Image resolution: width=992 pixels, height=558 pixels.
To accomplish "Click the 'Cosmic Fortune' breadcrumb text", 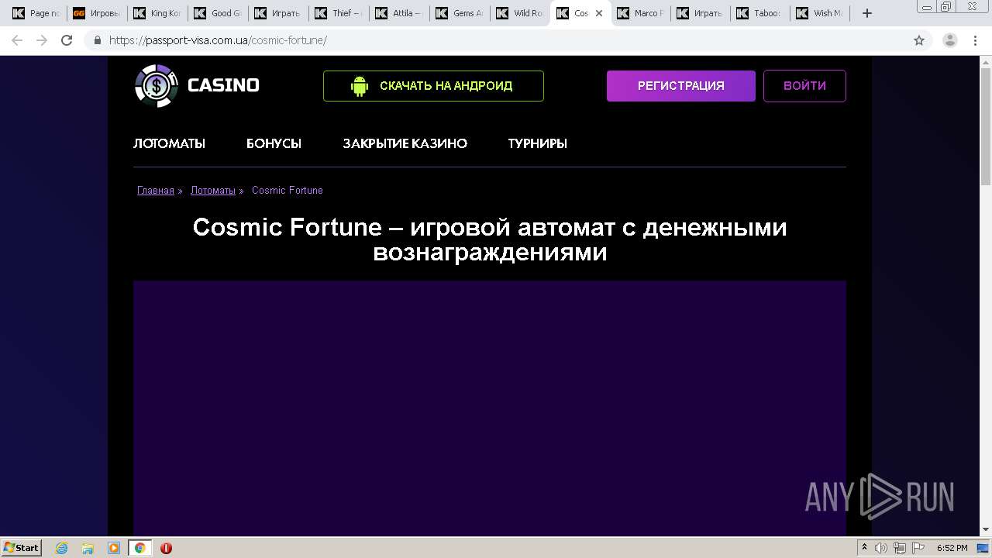I will [x=288, y=191].
